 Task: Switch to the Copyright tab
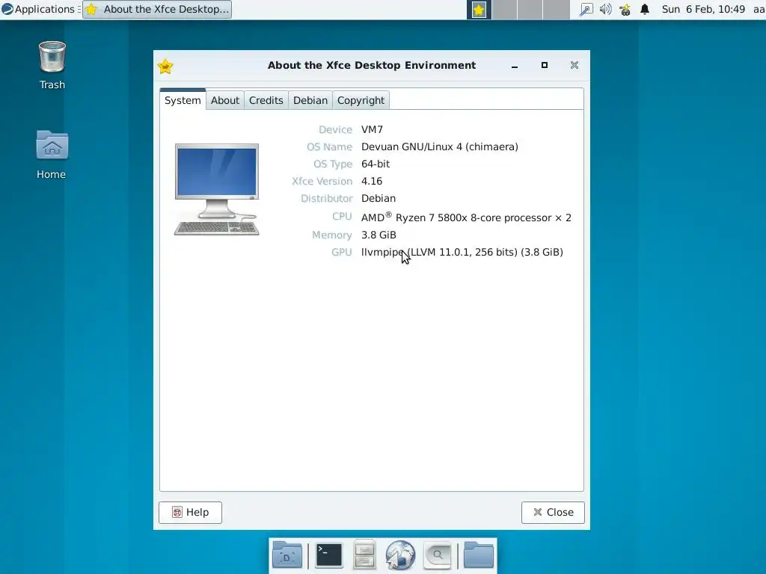(x=361, y=100)
